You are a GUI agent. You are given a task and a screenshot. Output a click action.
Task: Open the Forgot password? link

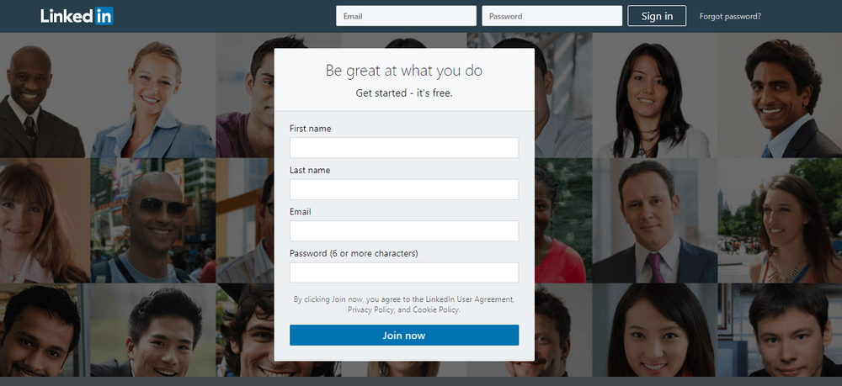730,17
